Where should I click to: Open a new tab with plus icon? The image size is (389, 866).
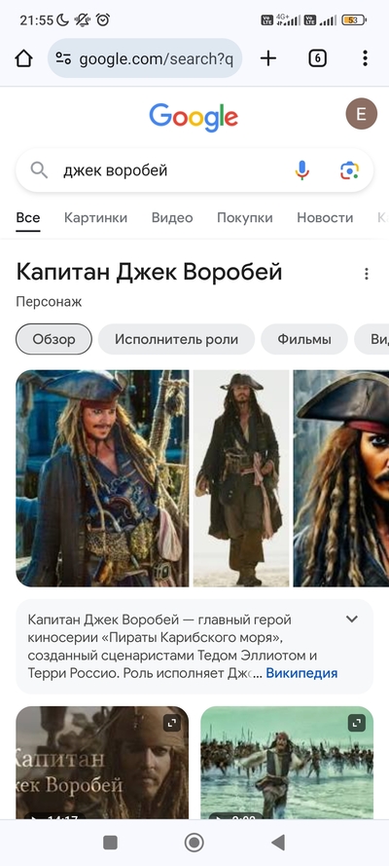[267, 58]
